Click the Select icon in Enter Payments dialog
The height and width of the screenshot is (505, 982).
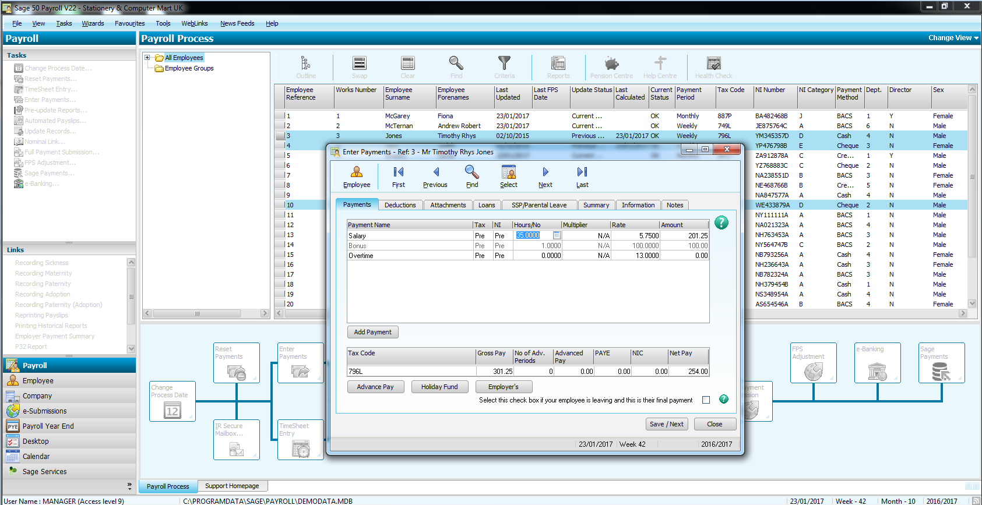pyautogui.click(x=508, y=176)
